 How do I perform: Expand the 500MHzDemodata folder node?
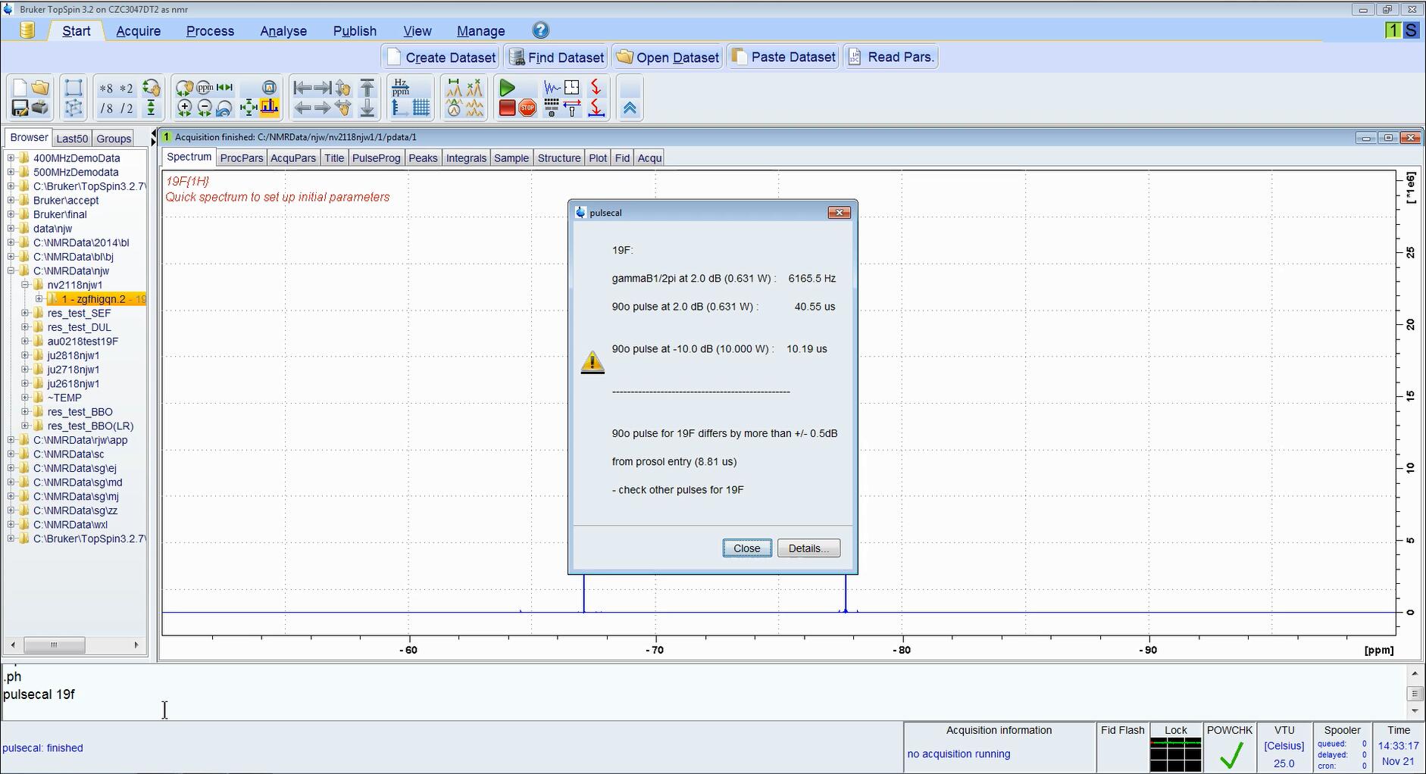point(11,172)
